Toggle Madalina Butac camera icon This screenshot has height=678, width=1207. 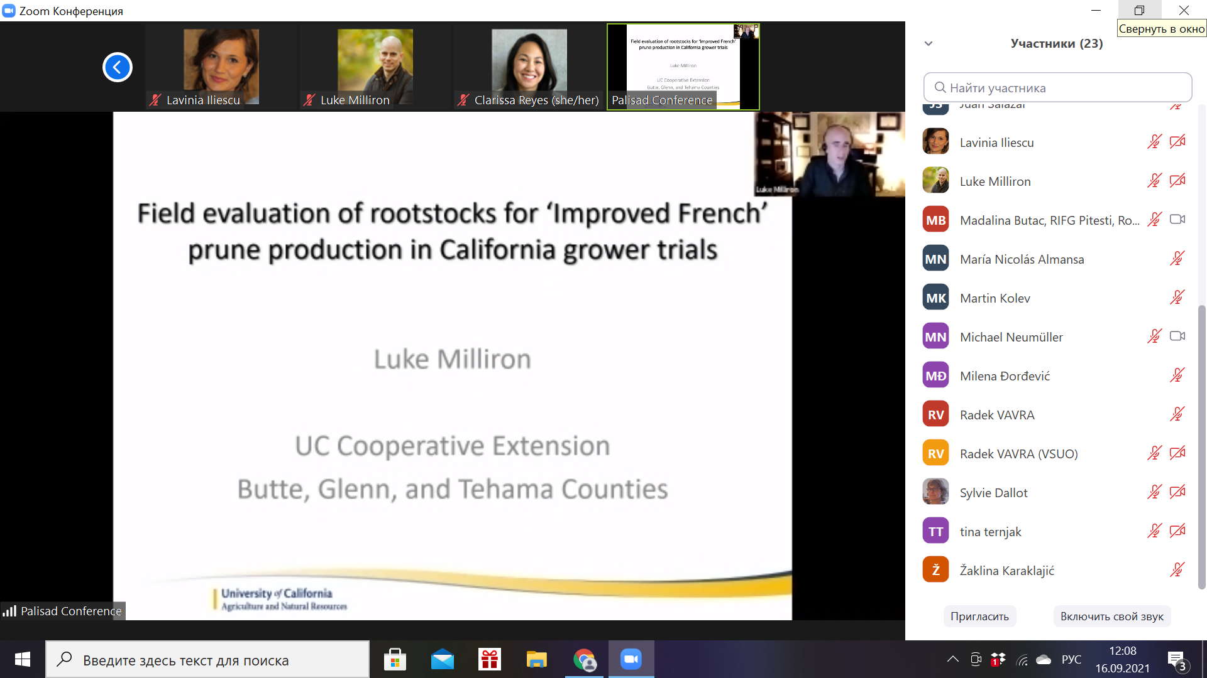pyautogui.click(x=1177, y=220)
